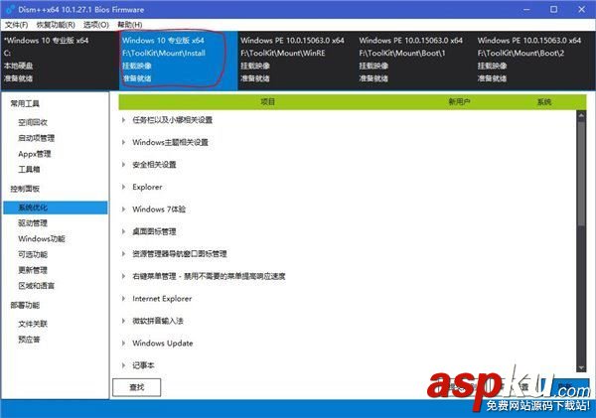
Task: Expand the Windows 7体验 group
Action: tap(123, 209)
